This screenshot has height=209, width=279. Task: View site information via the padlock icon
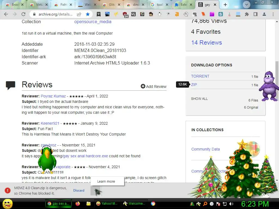pos(34,14)
